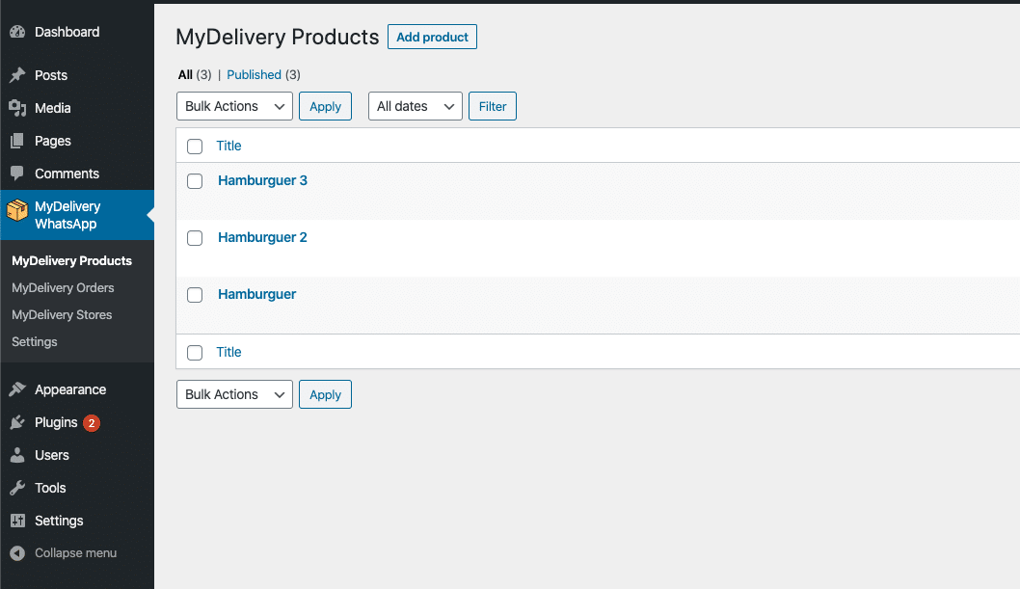The width and height of the screenshot is (1020, 589).
Task: Click the Media library icon
Action: [x=17, y=108]
